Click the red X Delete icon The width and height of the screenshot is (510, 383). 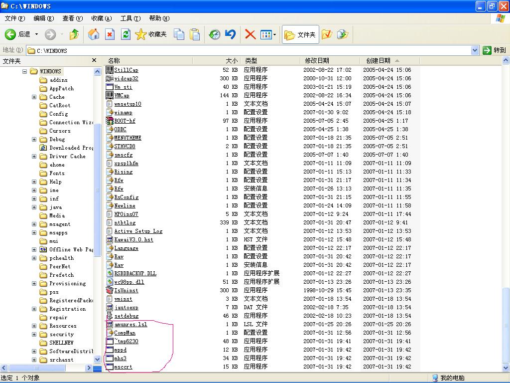250,34
